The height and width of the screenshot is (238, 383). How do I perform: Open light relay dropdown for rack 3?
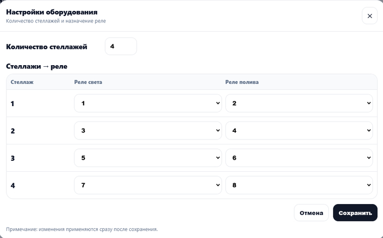pos(148,158)
